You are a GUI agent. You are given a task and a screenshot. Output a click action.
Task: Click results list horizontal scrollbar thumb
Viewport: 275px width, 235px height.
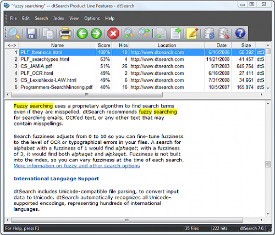coord(87,94)
